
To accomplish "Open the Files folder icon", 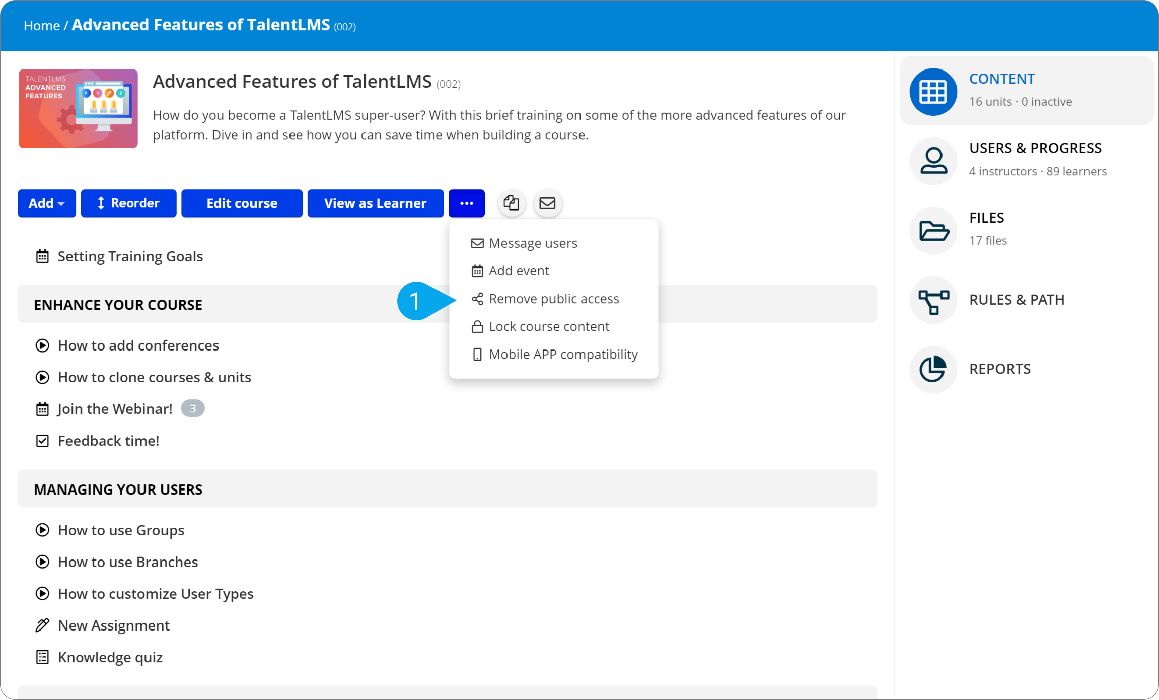I will pos(933,231).
